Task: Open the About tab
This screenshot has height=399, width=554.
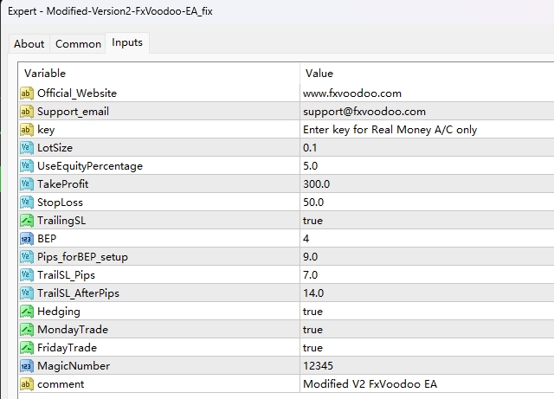Action: point(29,44)
